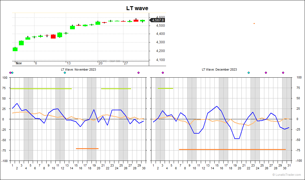Screen dimensions: 305x180
Task: Click the first green candlestick of November
Action: tap(15, 49)
